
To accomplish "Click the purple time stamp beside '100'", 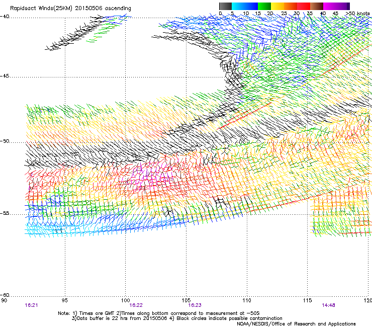I will [136, 305].
